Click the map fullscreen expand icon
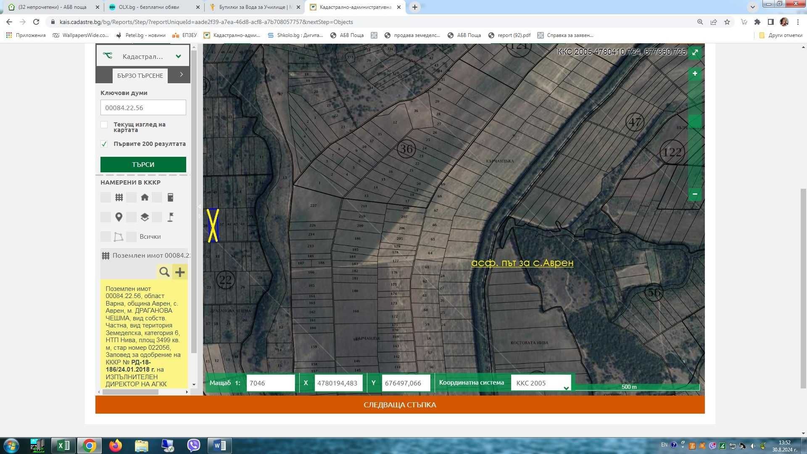 coord(695,53)
